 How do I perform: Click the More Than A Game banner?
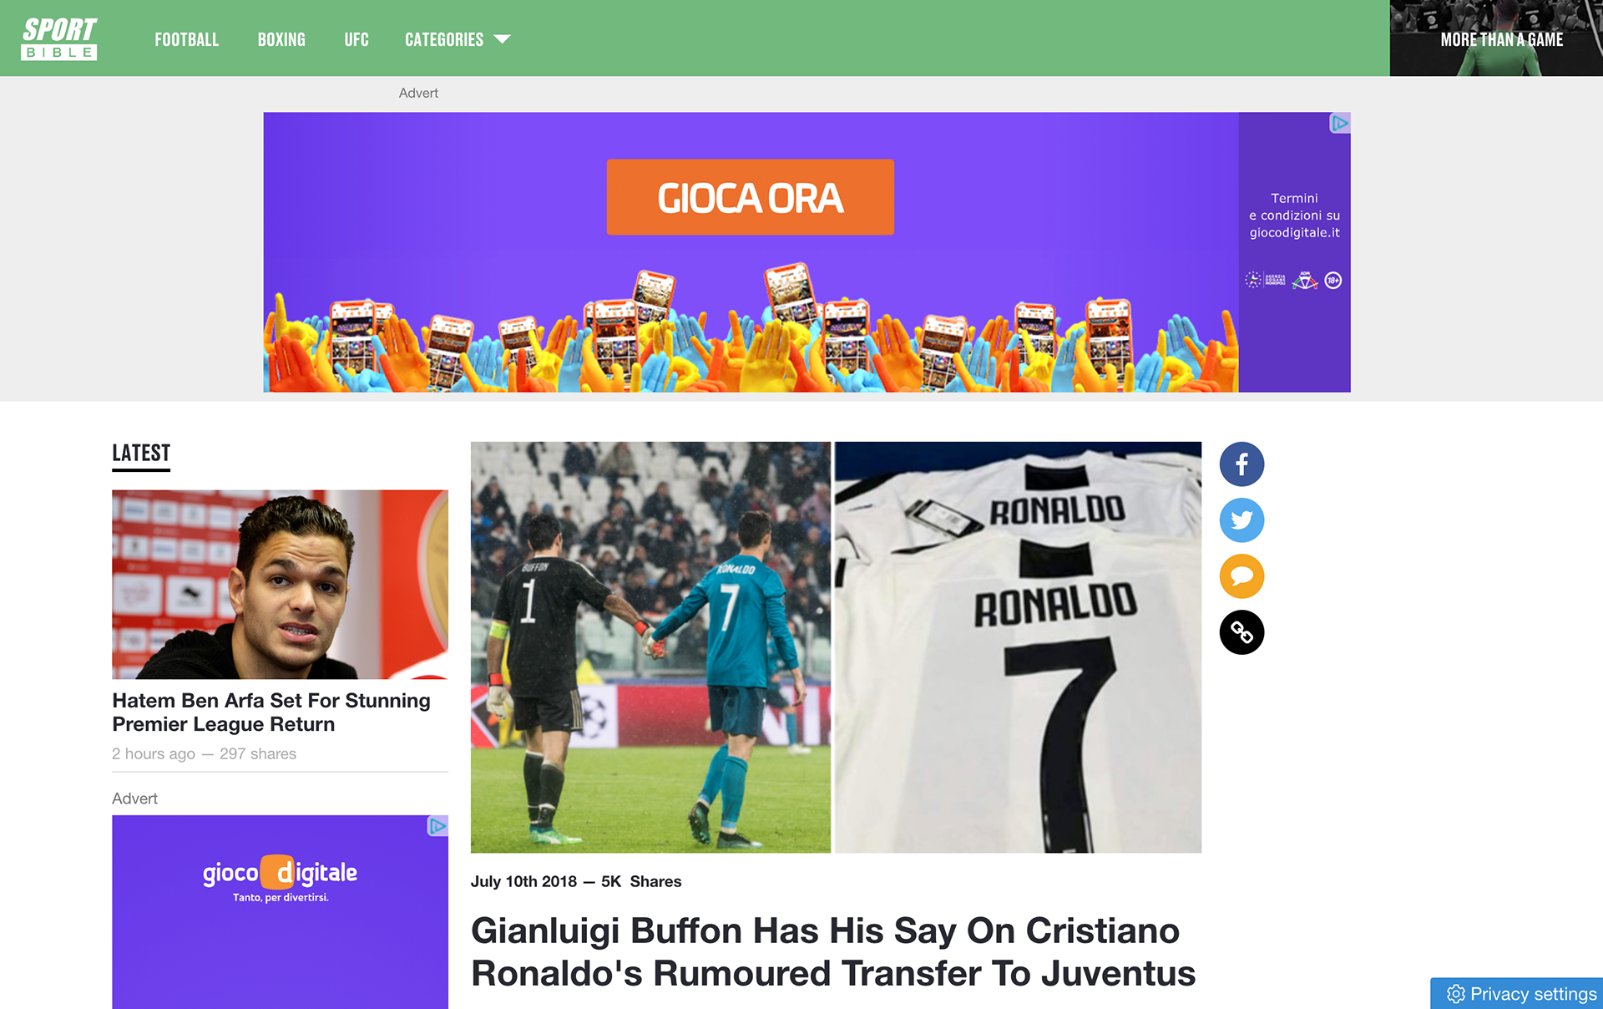click(x=1496, y=38)
